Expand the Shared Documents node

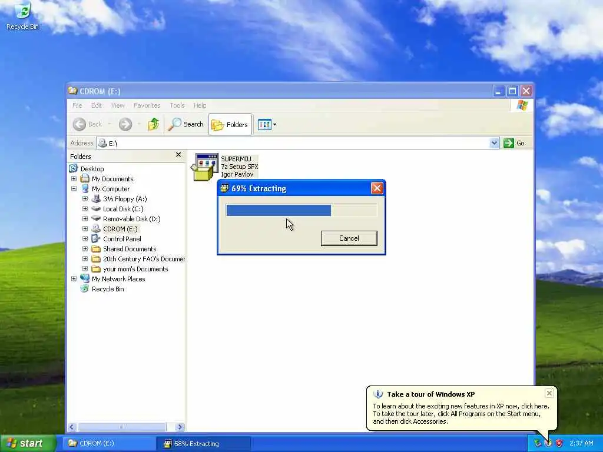coord(85,249)
